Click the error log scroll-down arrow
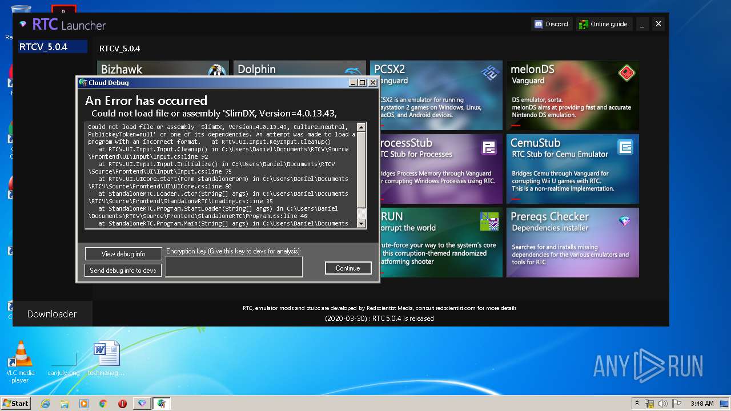The height and width of the screenshot is (411, 731). pyautogui.click(x=361, y=224)
